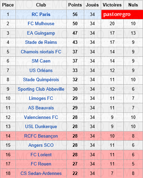Image resolution: width=143 pixels, height=178 pixels.
Task: Open Chamois niortais FC club page
Action: 41,52
